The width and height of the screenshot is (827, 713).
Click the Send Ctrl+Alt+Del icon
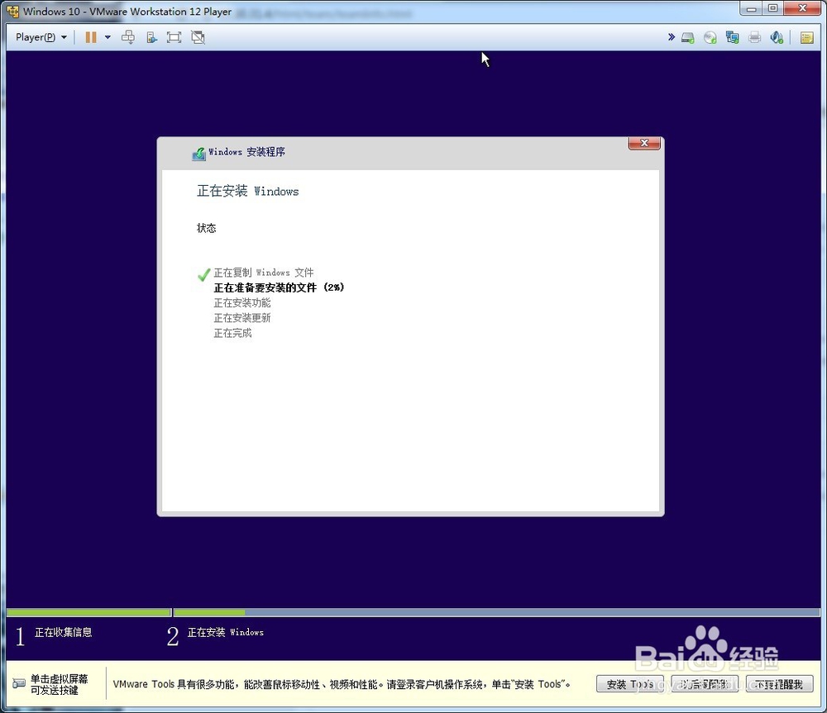point(128,37)
